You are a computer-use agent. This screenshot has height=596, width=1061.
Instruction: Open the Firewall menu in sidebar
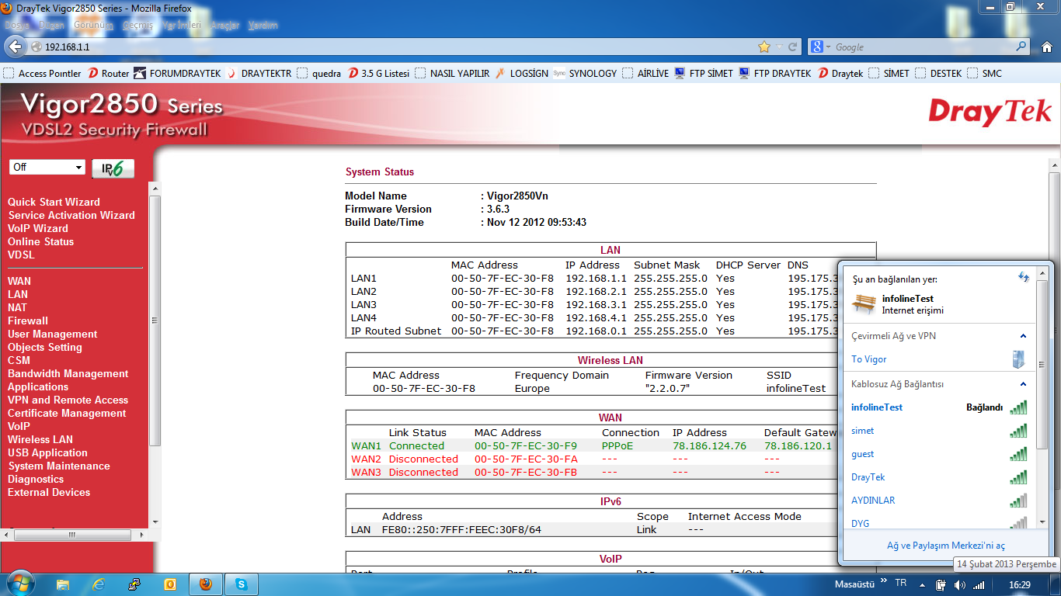point(28,321)
